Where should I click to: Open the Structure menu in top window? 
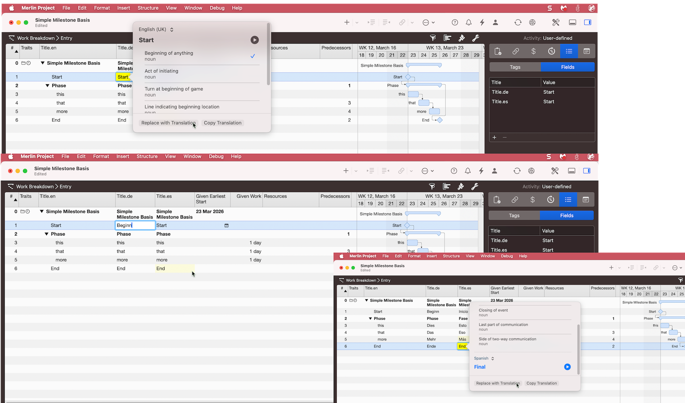[x=148, y=8]
